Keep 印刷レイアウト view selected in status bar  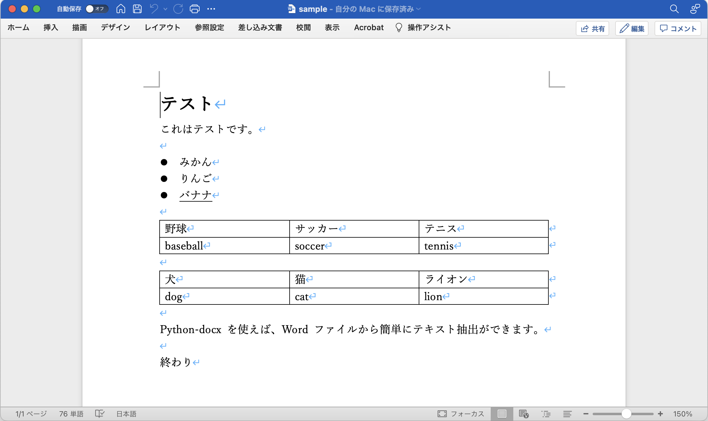pos(502,414)
